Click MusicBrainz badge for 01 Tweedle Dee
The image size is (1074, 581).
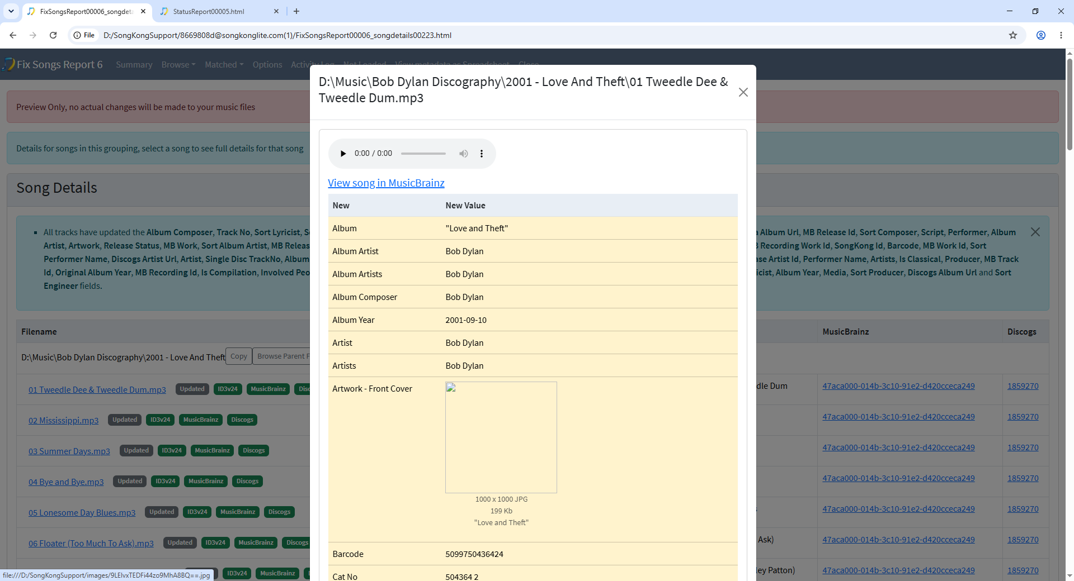(x=268, y=389)
